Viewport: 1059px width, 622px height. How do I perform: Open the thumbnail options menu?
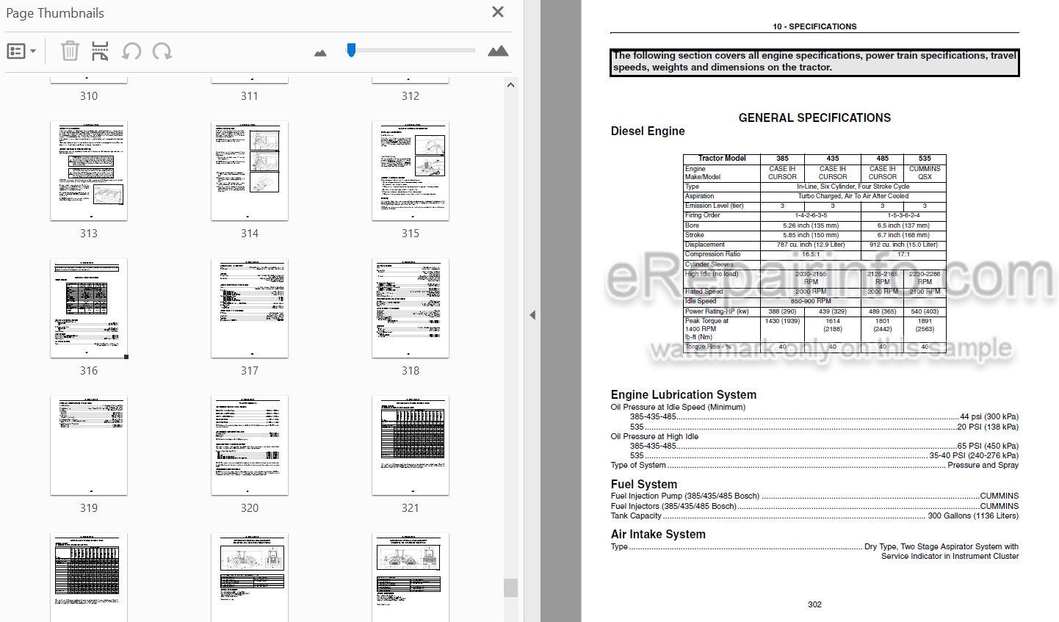pos(21,51)
